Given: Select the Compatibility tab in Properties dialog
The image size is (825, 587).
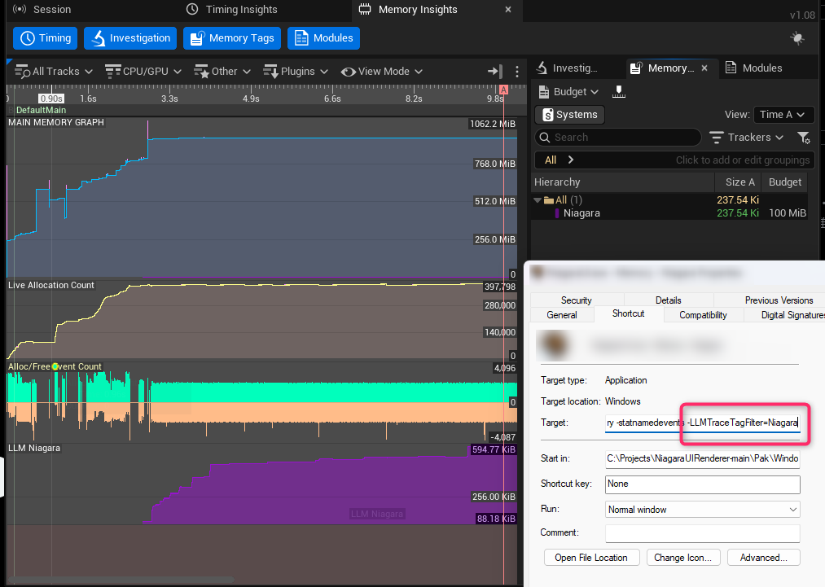Looking at the screenshot, I should coord(703,315).
